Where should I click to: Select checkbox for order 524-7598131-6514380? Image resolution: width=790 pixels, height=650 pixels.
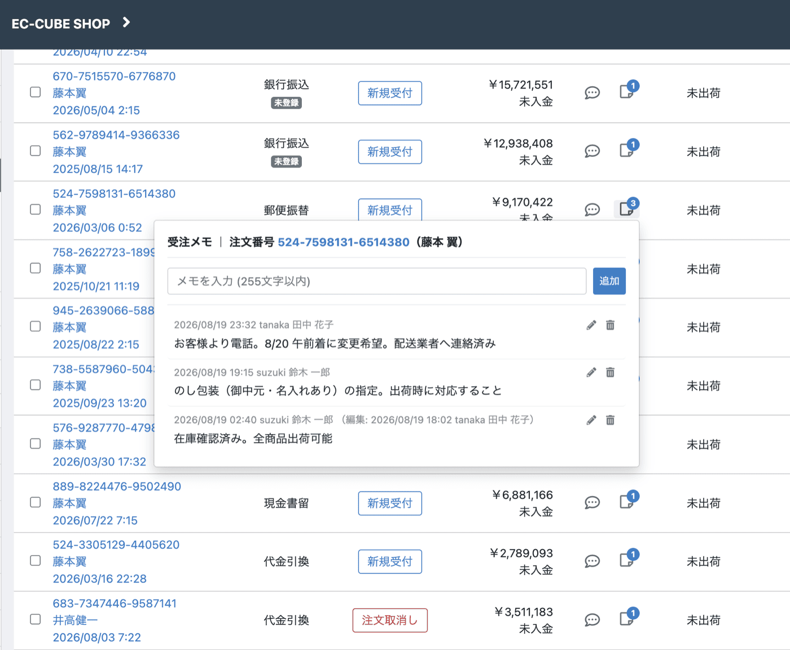point(36,209)
